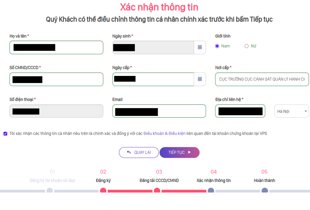Select step 01 Đăng ký tài khoản số đẹp
Viewport: 310px width, 210px height.
pyautogui.click(x=50, y=191)
